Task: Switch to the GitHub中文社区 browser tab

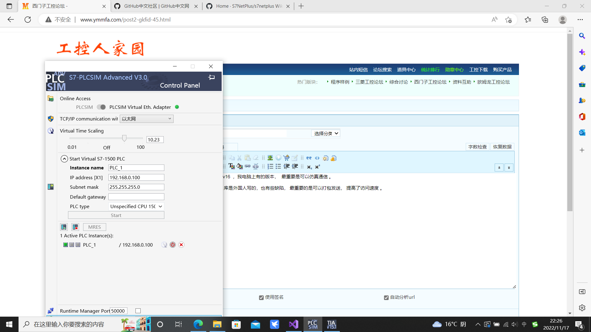Action: point(156,6)
